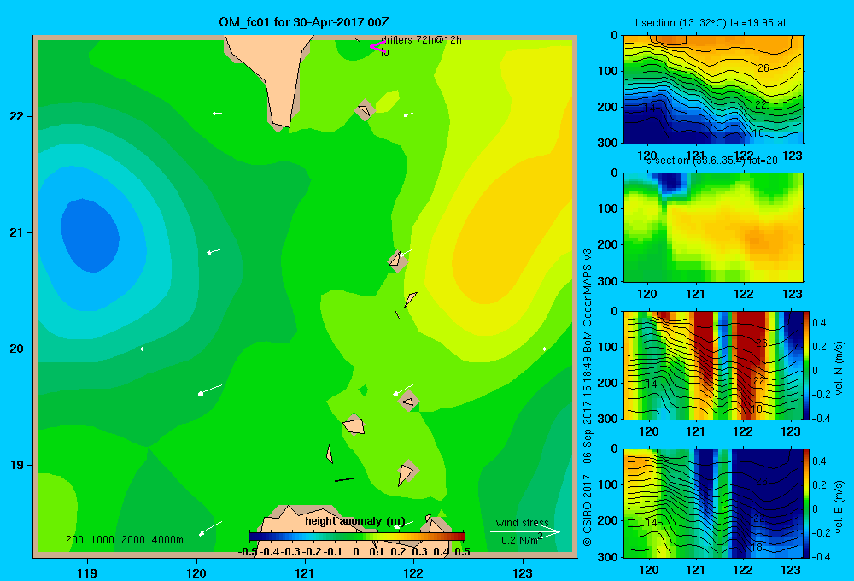
Task: Click the "vel. E (m/s)" axis label
Action: pyautogui.click(x=839, y=507)
